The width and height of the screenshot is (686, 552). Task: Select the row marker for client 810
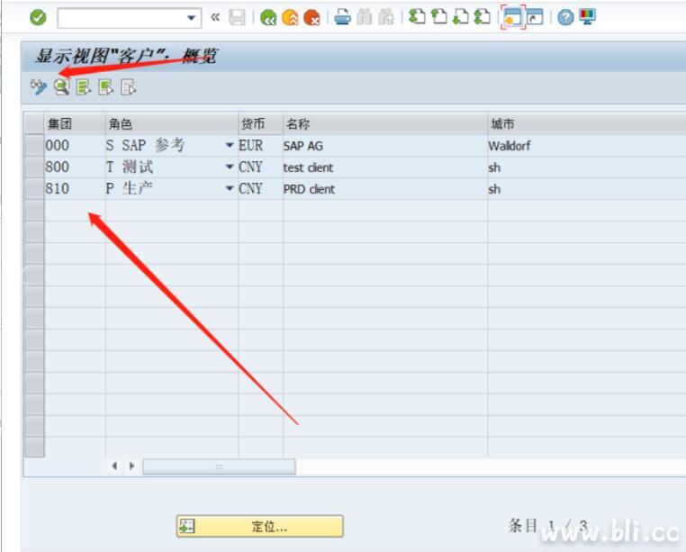tap(34, 189)
